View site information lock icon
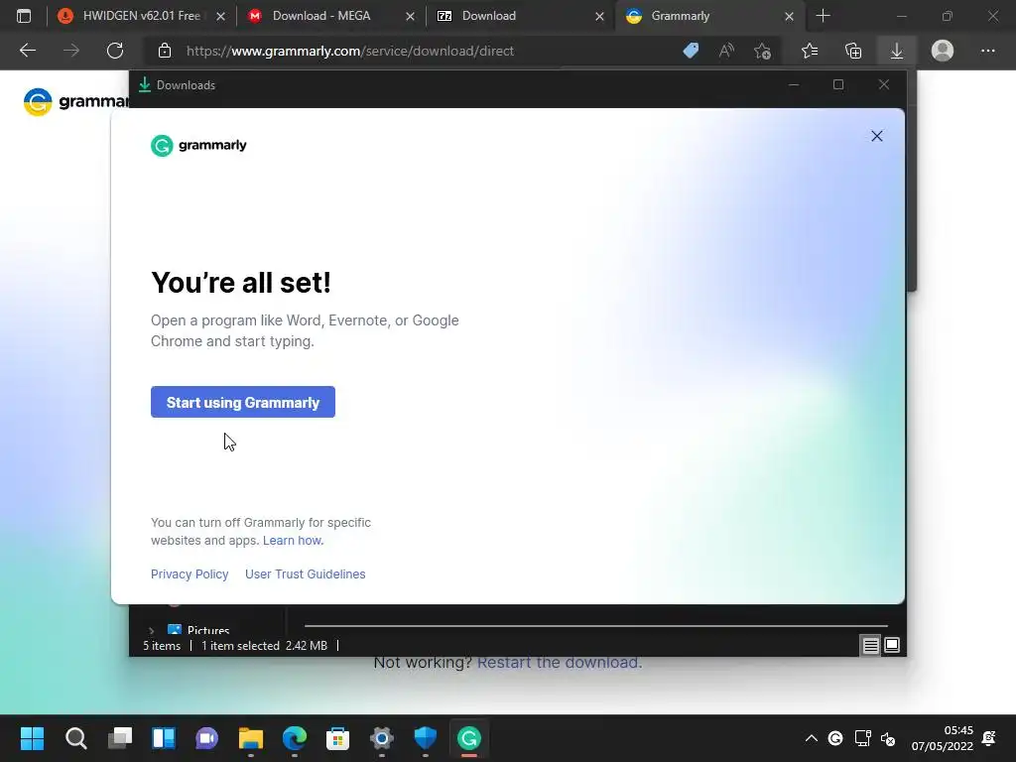Image resolution: width=1016 pixels, height=762 pixels. click(x=165, y=51)
